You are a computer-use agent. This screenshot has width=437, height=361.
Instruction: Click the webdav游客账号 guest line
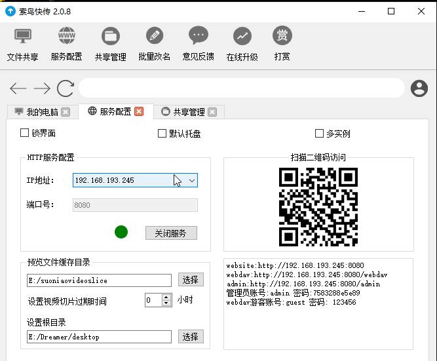pos(292,302)
